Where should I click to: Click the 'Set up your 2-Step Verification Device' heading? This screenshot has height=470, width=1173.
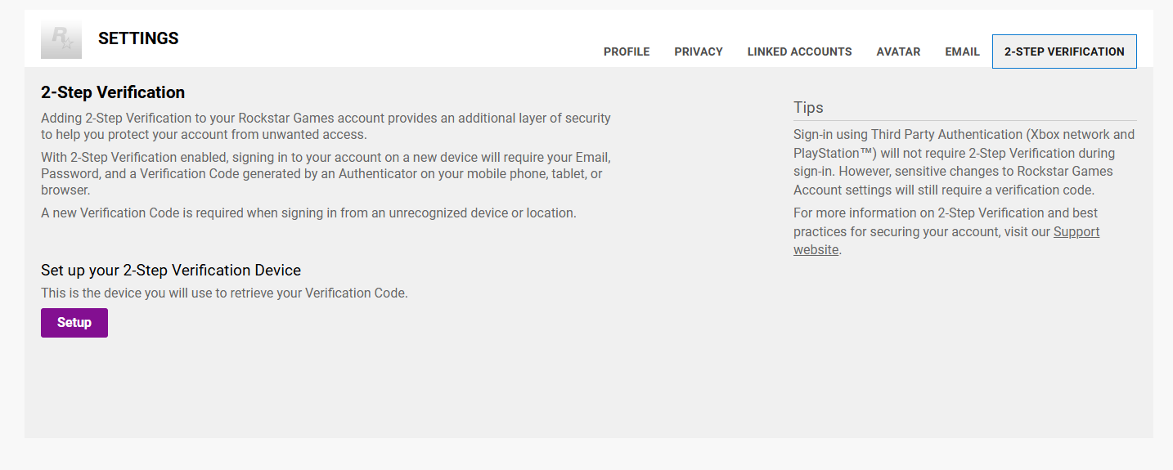pos(171,271)
